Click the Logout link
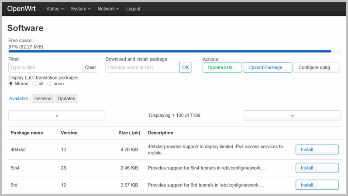The width and height of the screenshot is (348, 196). click(133, 9)
